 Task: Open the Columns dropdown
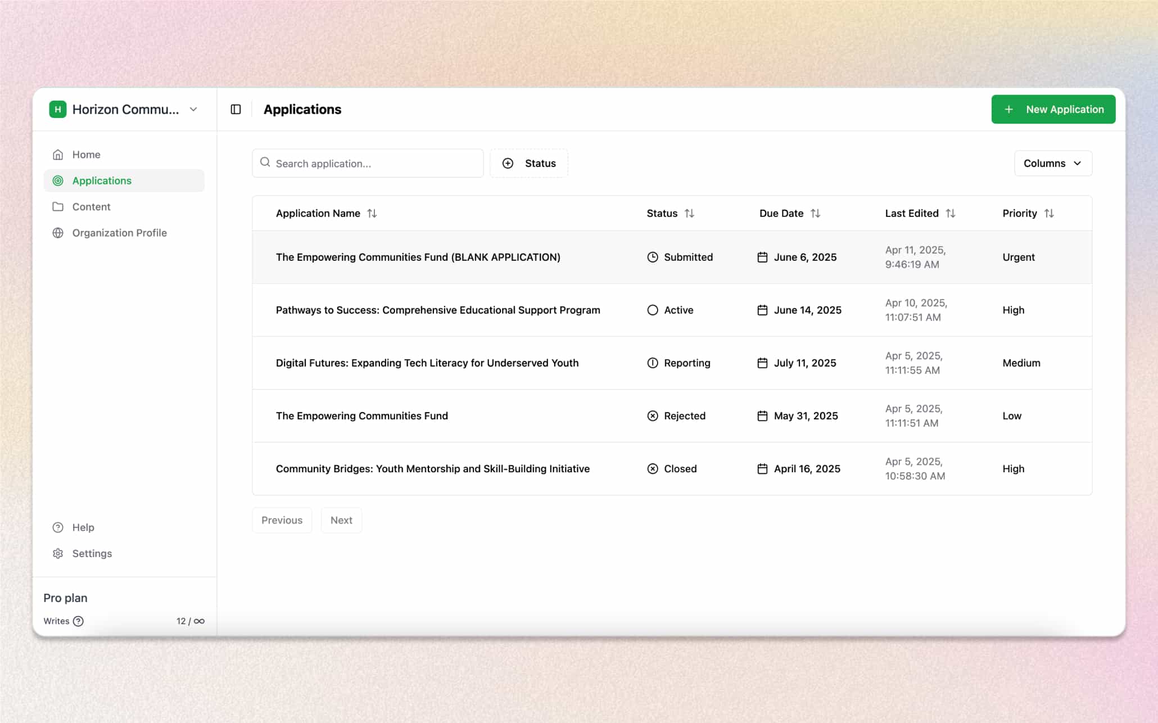[1052, 163]
